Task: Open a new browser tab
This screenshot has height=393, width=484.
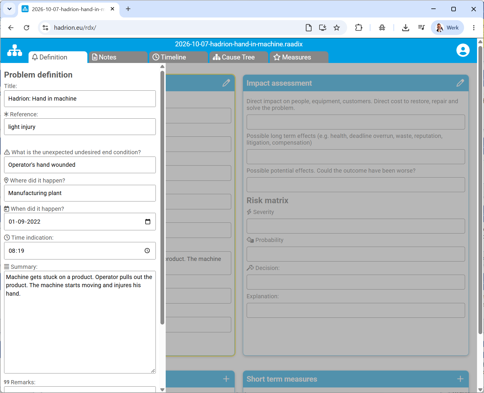Action: tap(128, 9)
